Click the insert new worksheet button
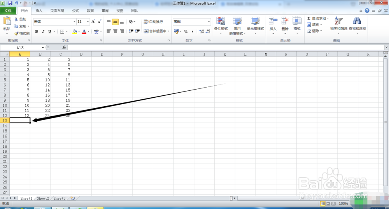The image size is (389, 209). coord(73,199)
